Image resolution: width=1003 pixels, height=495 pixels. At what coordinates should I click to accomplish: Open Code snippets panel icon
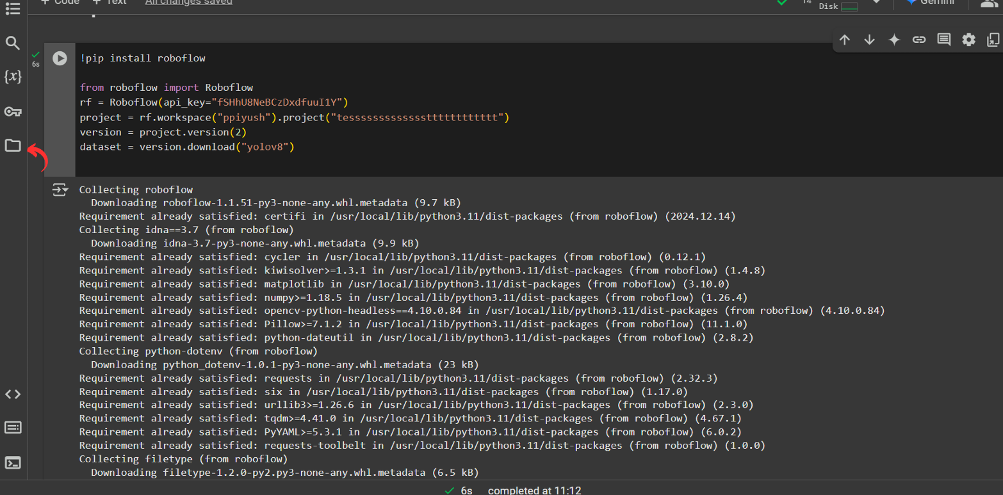(x=13, y=394)
